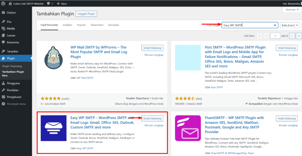Open the Hai, @usernita account menu
302x156 pixels.
click(x=293, y=4)
